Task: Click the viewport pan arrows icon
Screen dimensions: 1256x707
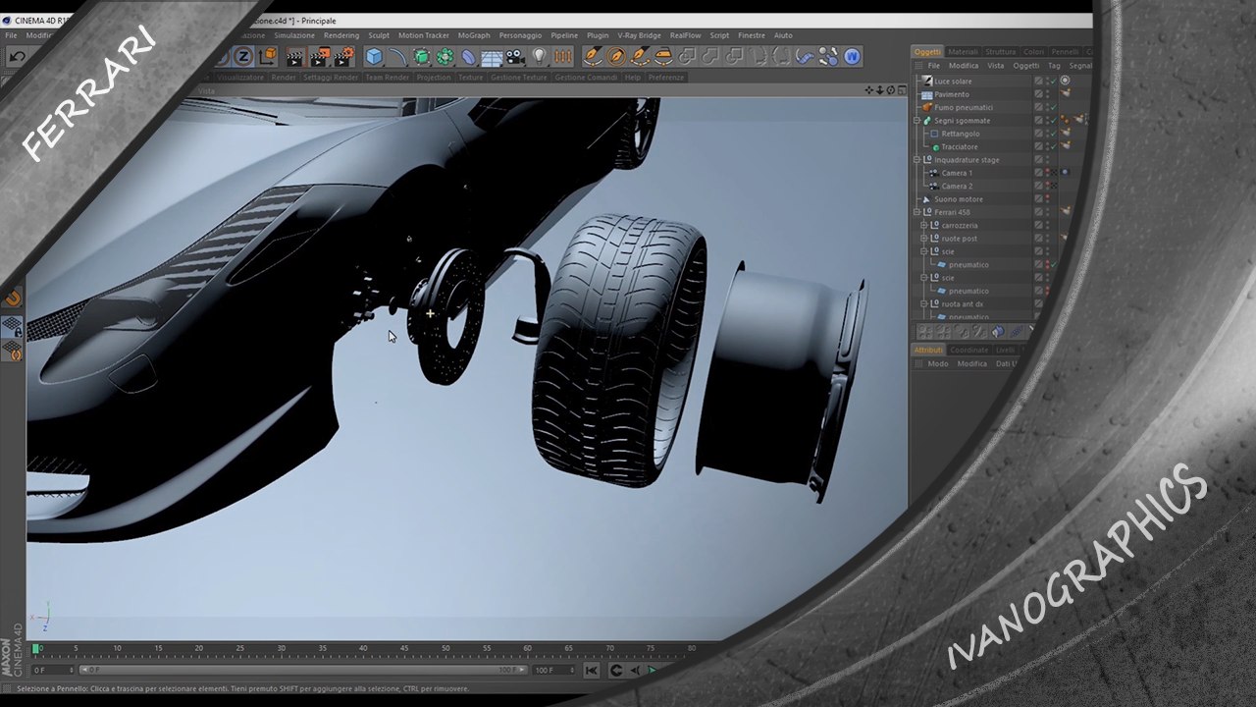Action: 869,90
